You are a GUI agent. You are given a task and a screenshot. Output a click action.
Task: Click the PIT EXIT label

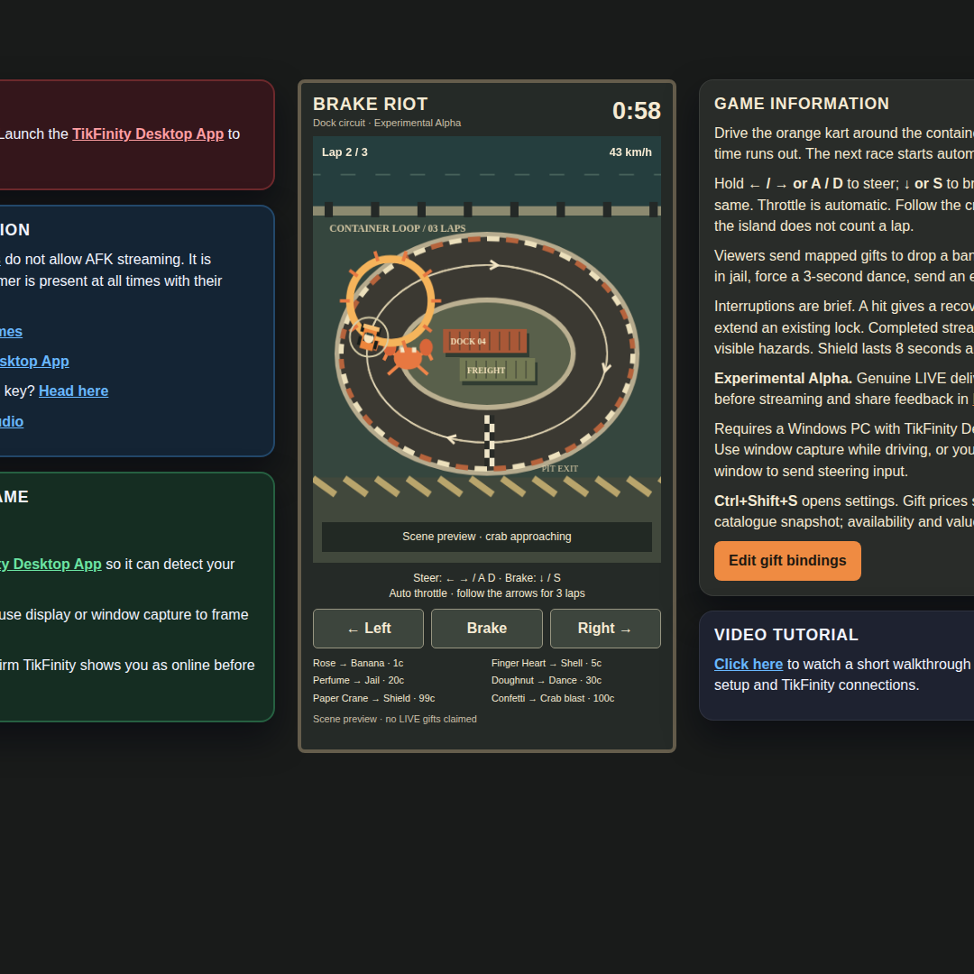560,468
